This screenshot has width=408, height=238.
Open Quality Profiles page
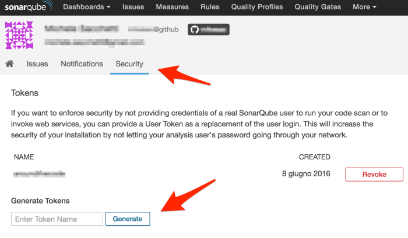(x=257, y=7)
